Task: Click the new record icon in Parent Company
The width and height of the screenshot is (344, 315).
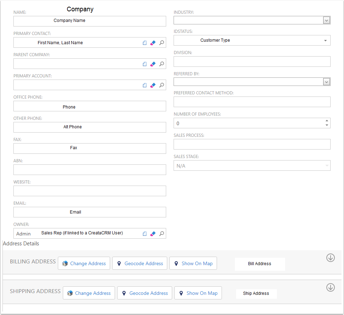Action: [x=145, y=64]
